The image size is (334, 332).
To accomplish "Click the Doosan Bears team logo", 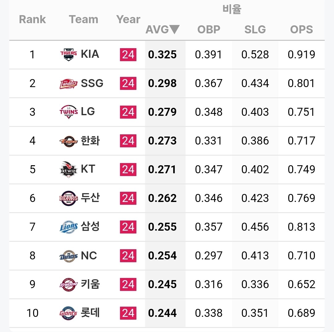I will pyautogui.click(x=68, y=198).
